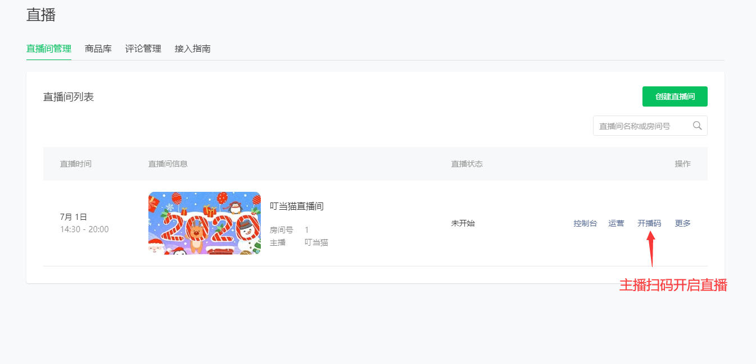Select the 叮当猫直播间 room title

(297, 206)
